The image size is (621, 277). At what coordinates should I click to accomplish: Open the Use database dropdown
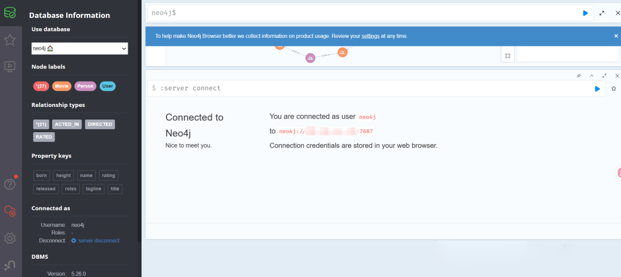pos(79,48)
